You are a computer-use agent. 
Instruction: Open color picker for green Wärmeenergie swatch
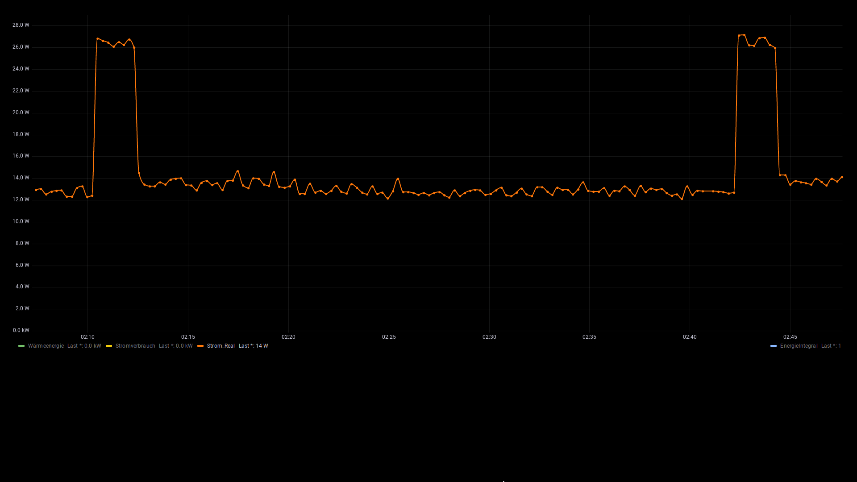tap(21, 346)
